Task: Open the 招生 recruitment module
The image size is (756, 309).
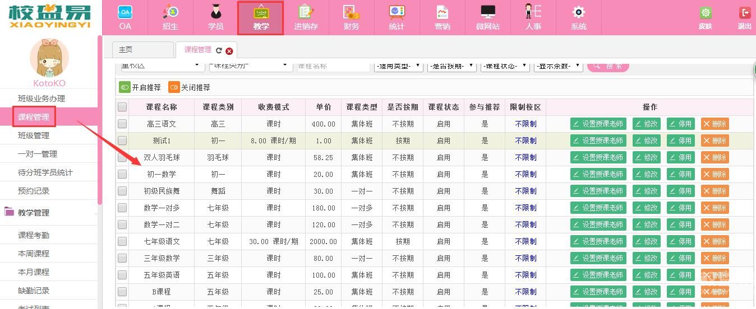Action: [x=170, y=17]
